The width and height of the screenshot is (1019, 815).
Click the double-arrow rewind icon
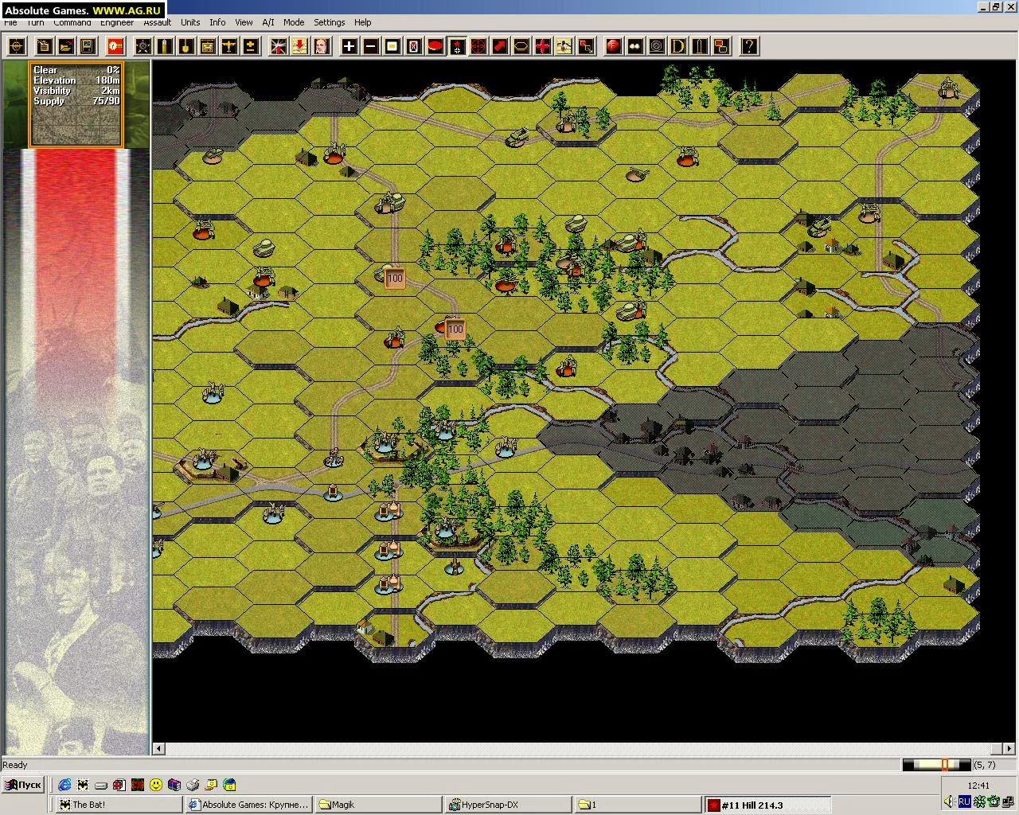click(635, 46)
